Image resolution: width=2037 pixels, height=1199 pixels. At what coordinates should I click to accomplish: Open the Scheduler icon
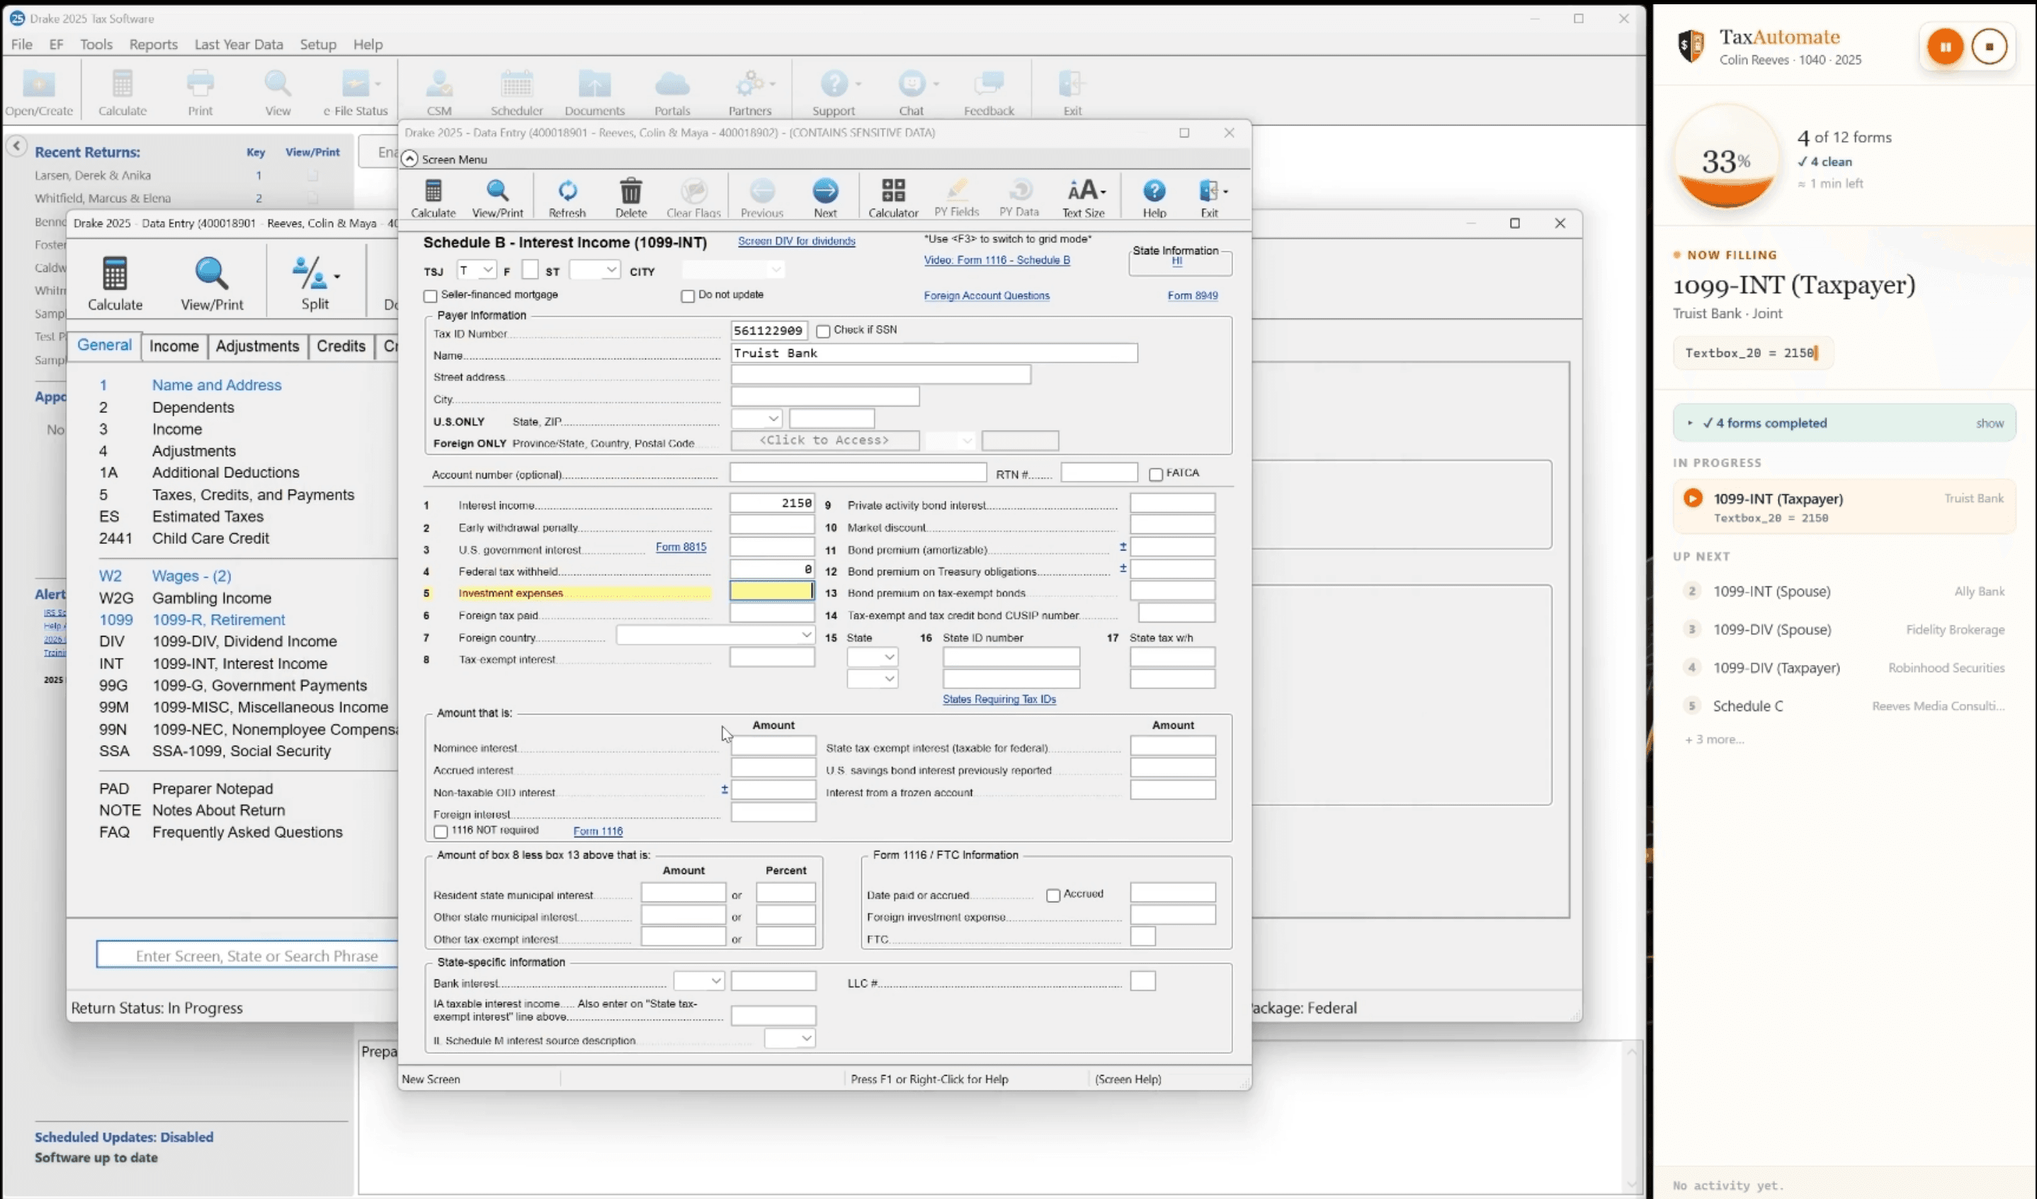(x=516, y=93)
